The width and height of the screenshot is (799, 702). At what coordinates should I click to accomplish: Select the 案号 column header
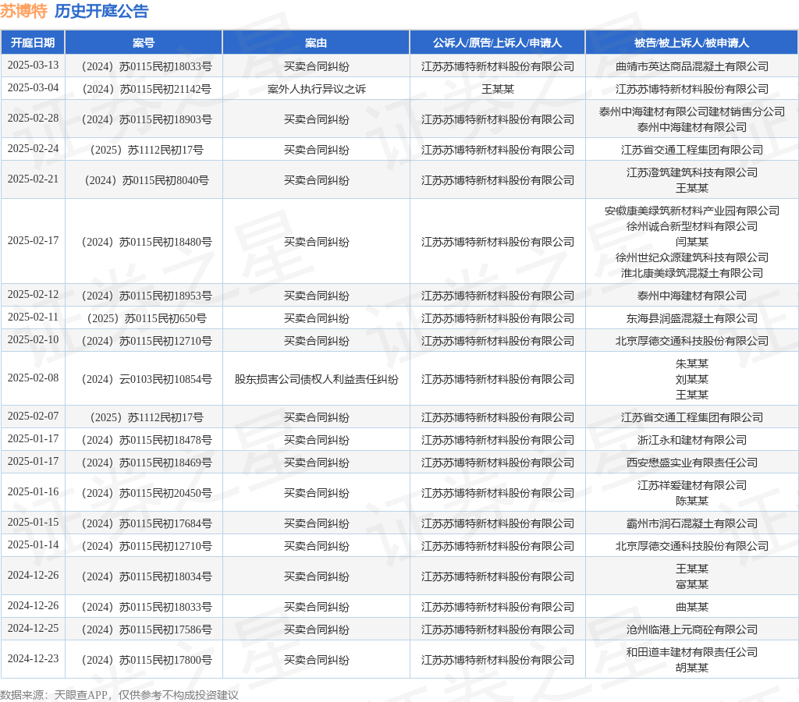(x=144, y=43)
